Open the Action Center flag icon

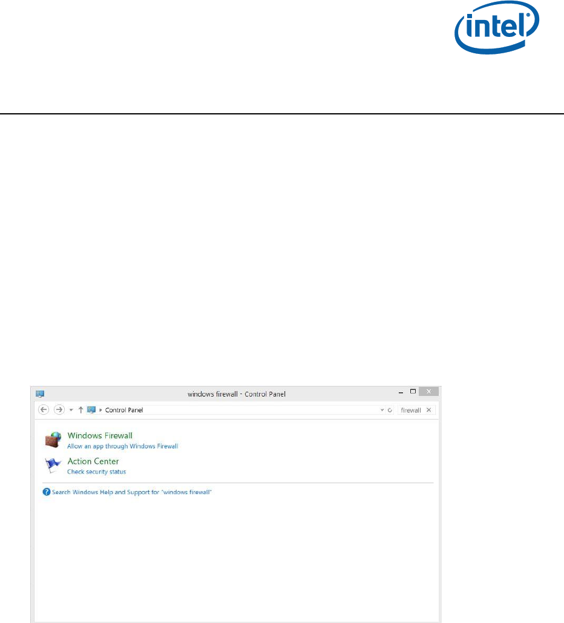tap(53, 465)
